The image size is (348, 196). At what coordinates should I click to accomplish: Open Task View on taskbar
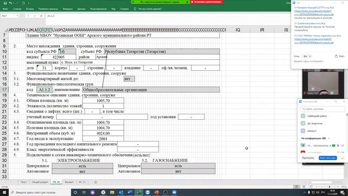[84, 192]
